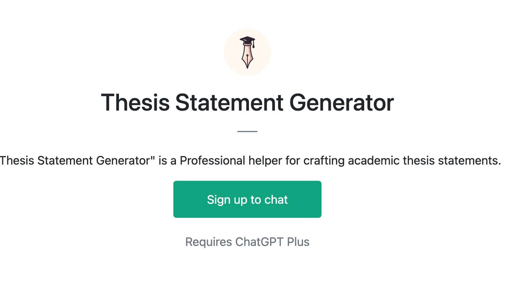The width and height of the screenshot is (506, 284).
Task: Click the word Plus in requirement note
Action: (298, 242)
